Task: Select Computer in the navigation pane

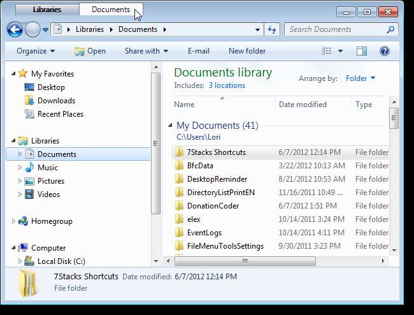Action: [48, 248]
